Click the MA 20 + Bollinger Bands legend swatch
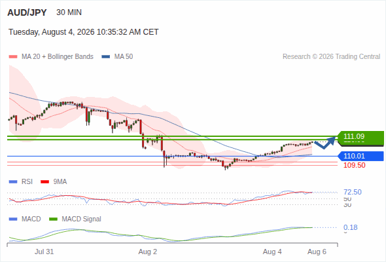Viewport: 386px width, 262px height. tap(13, 57)
